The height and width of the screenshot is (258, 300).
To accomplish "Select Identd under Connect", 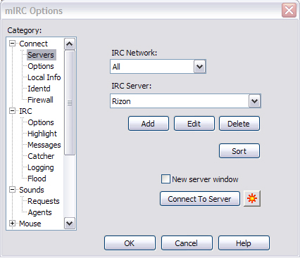I will tap(39, 89).
